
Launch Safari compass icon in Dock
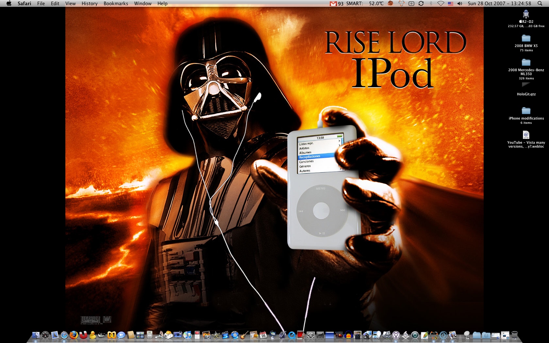[x=64, y=335]
